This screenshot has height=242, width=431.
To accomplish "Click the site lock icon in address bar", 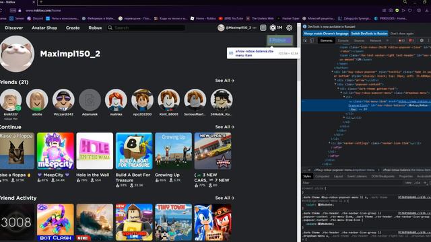I will [20, 11].
